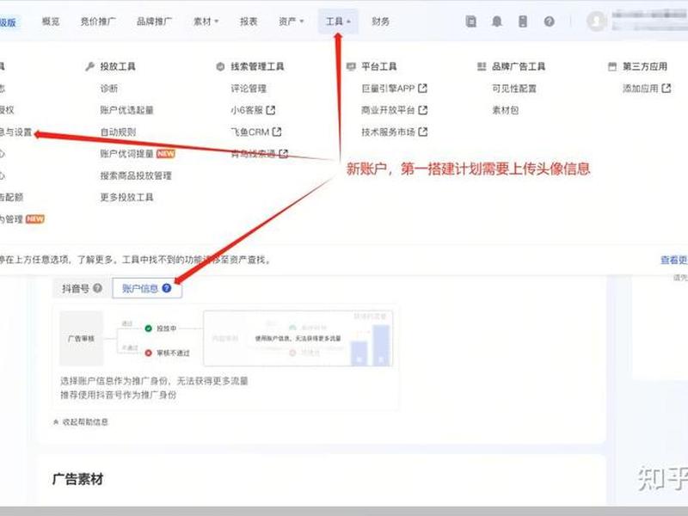Open the 概览 nav item
Screen dimensions: 688x516
[51, 21]
